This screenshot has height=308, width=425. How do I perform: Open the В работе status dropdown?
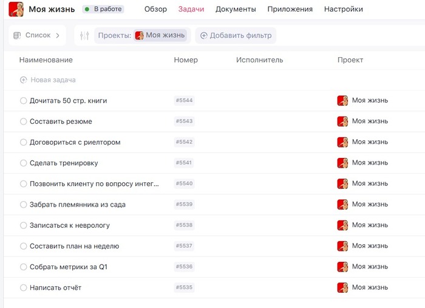pyautogui.click(x=103, y=9)
